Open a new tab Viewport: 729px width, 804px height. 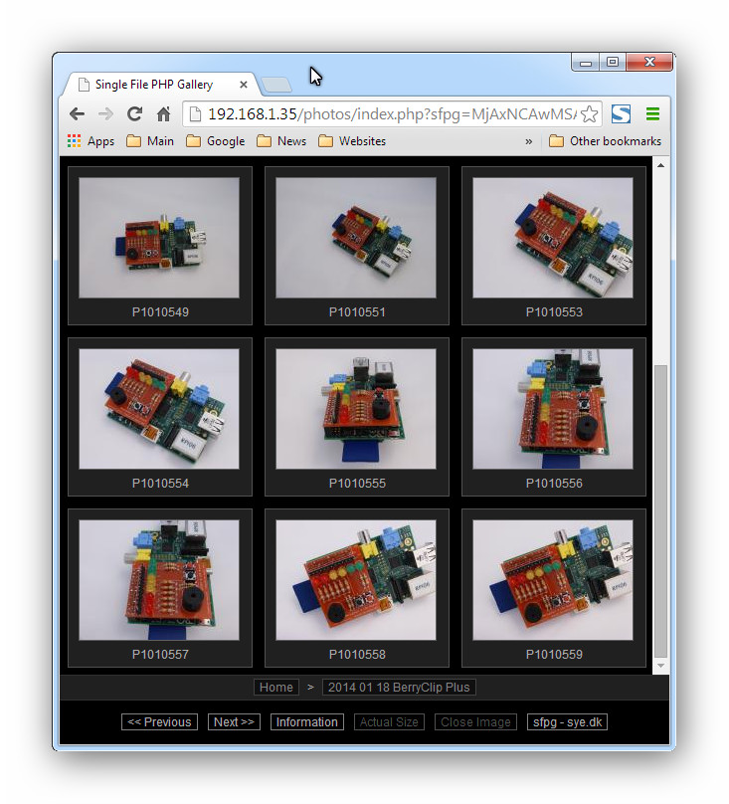(276, 85)
